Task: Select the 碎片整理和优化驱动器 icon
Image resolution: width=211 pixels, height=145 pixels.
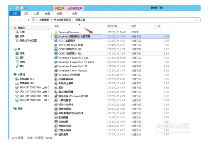Action: click(x=56, y=113)
